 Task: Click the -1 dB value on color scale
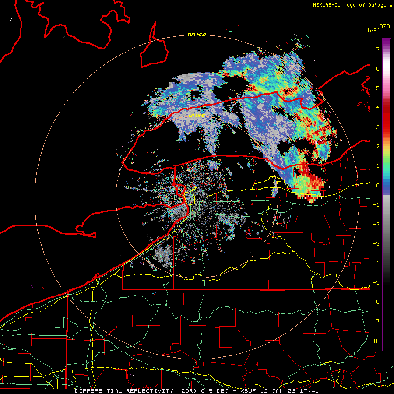point(376,205)
